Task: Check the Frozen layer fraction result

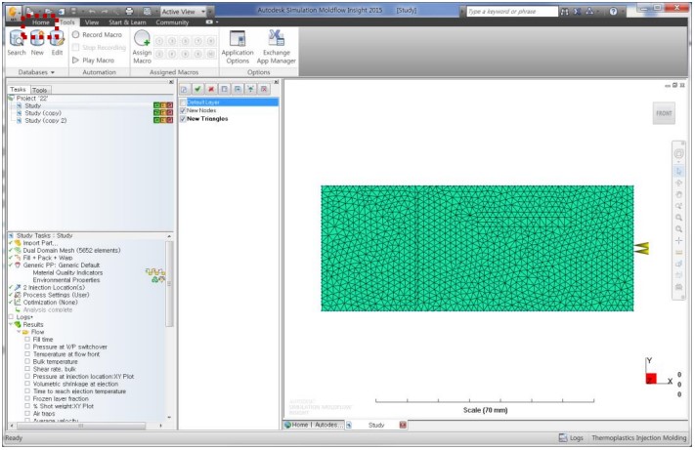Action: [x=27, y=398]
